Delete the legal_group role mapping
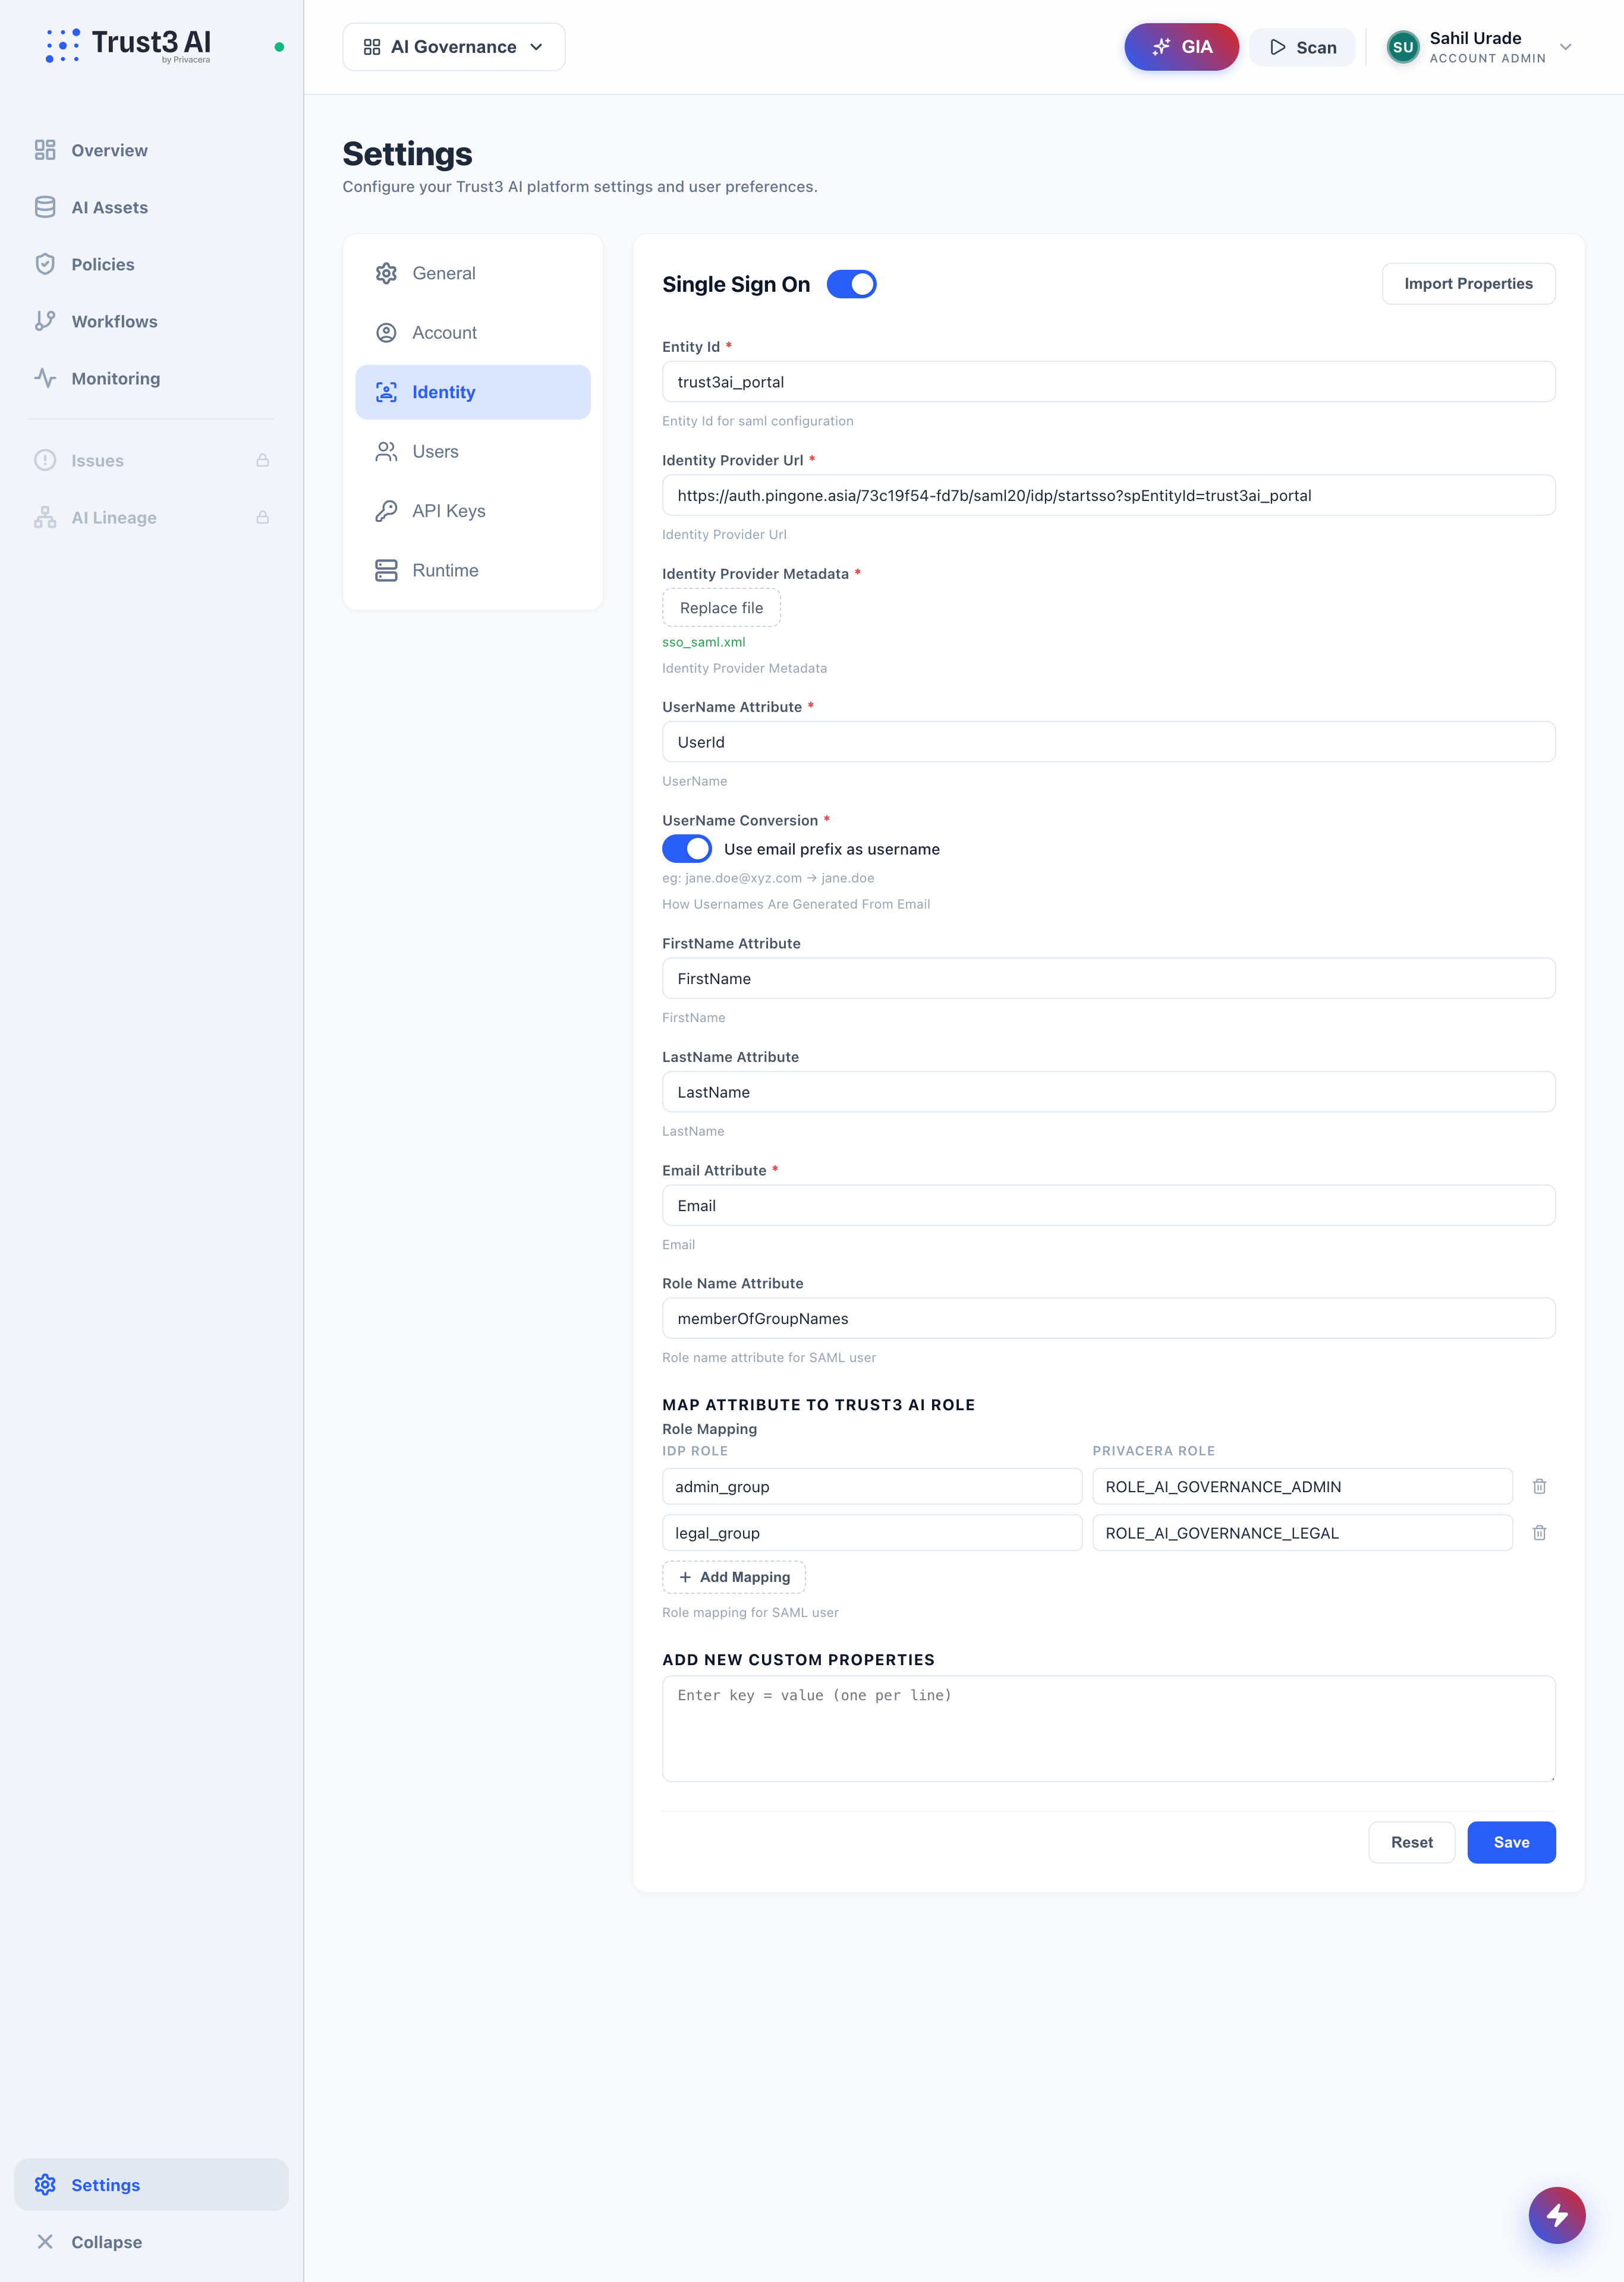This screenshot has height=2282, width=1624. tap(1540, 1533)
